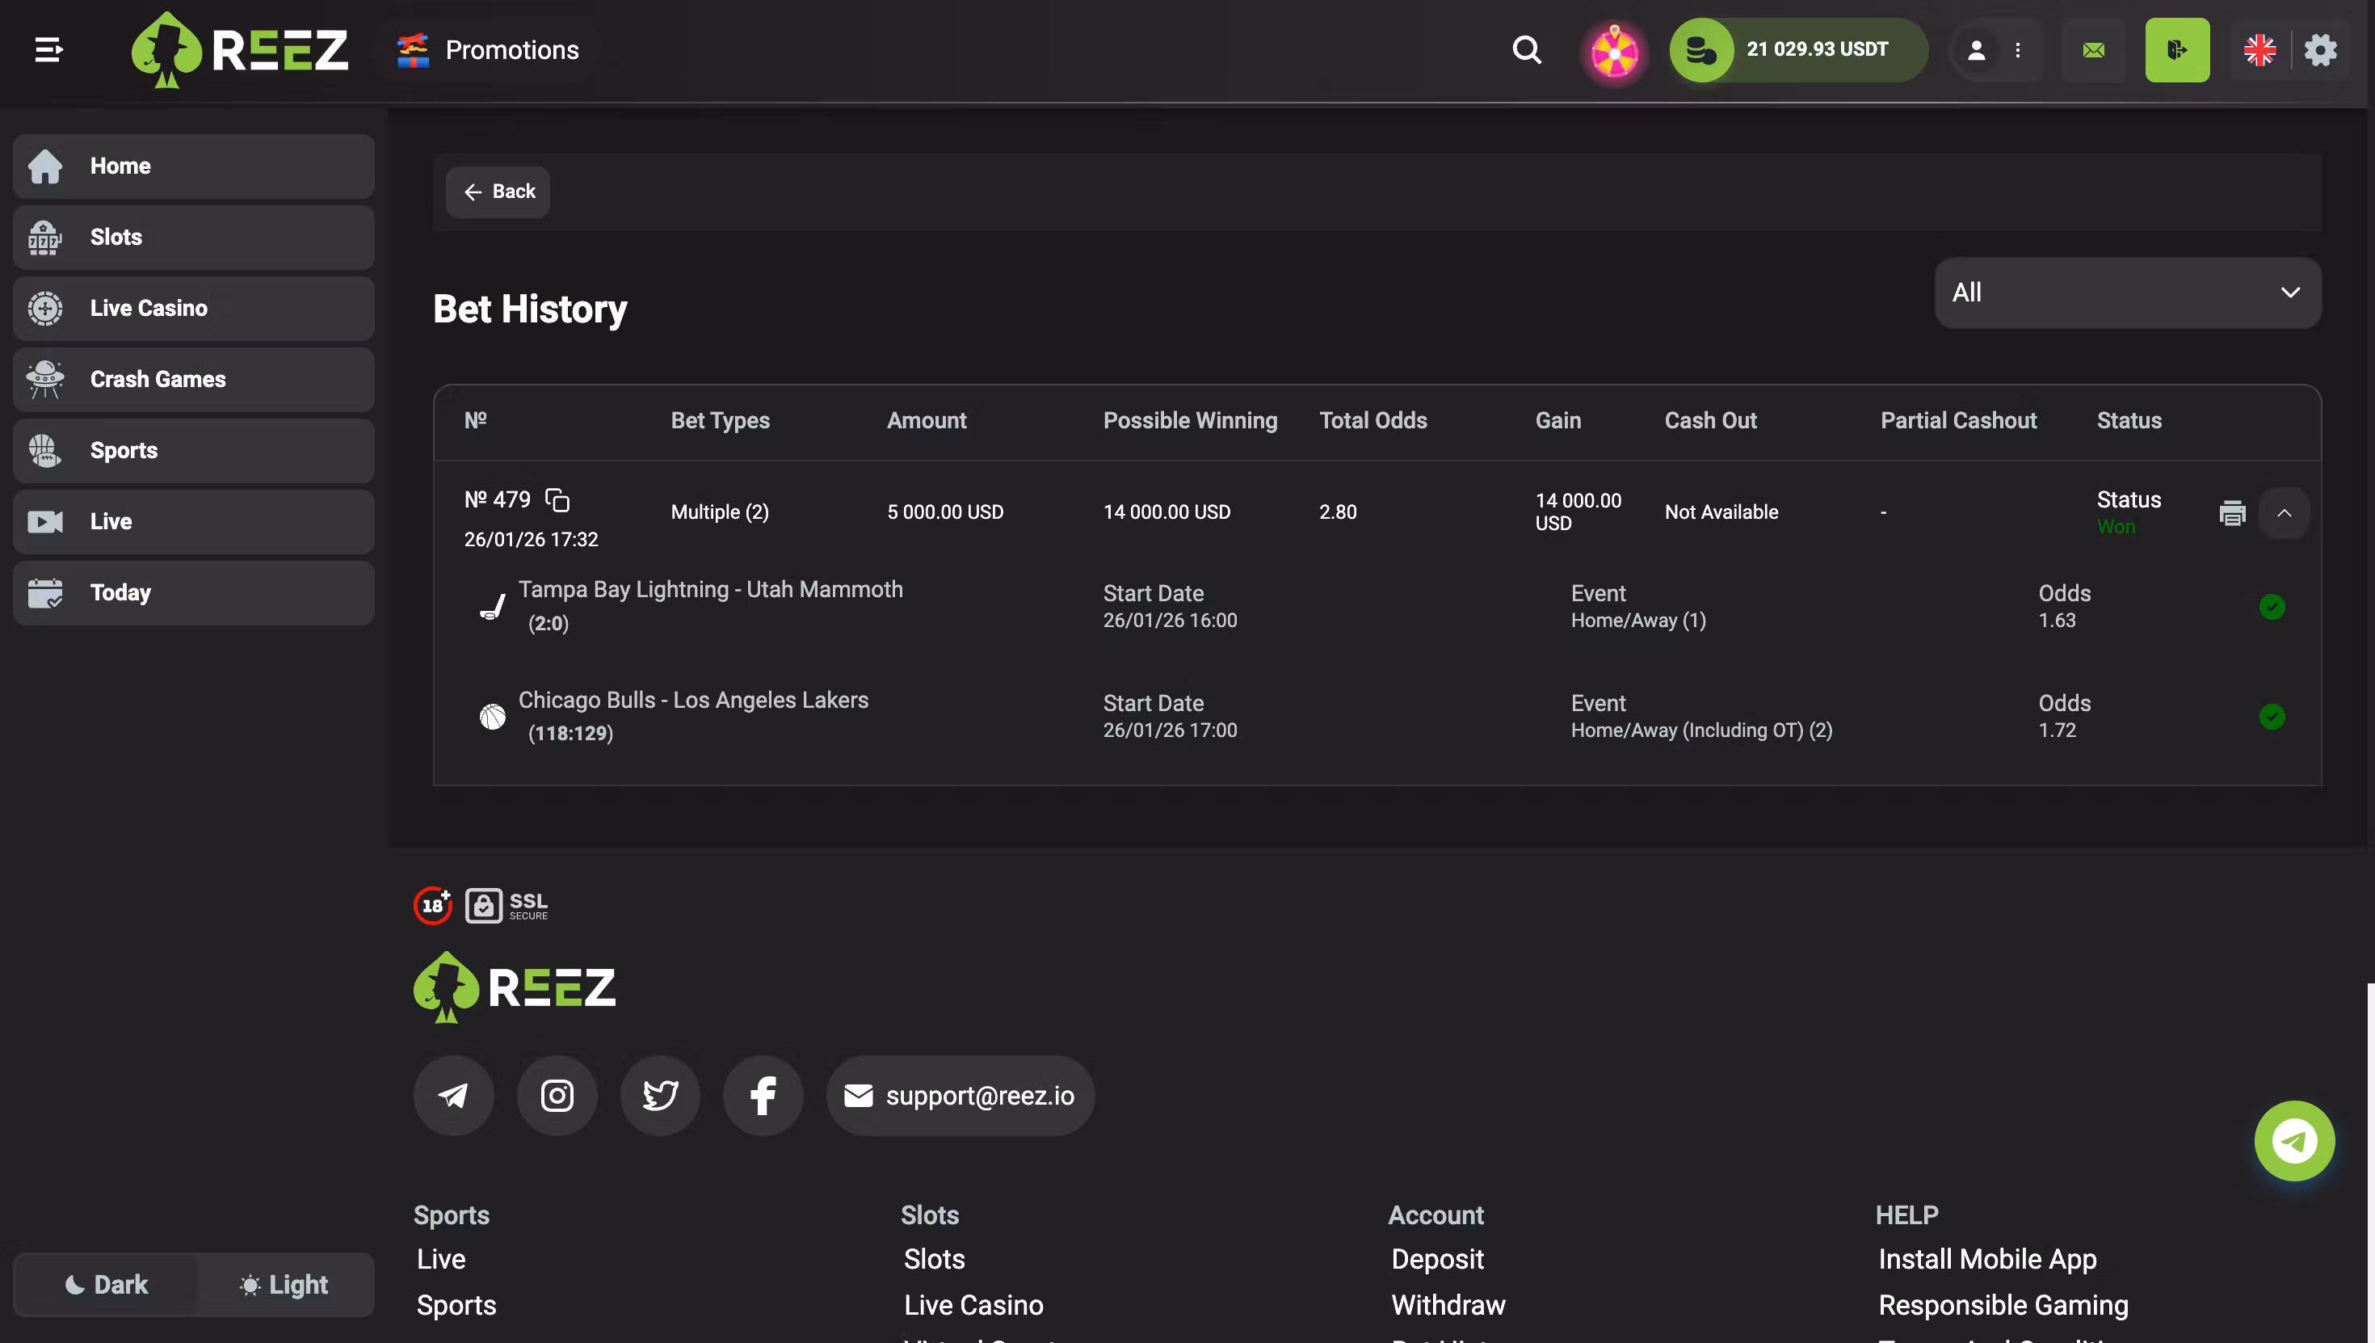The width and height of the screenshot is (2375, 1343).
Task: Open settings gear in top bar
Action: coord(2321,50)
